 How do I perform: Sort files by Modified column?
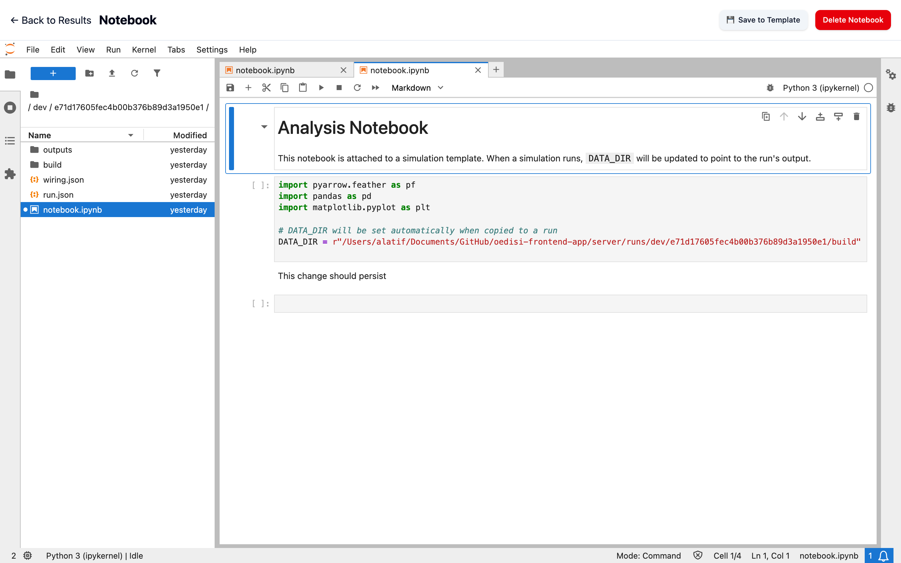click(179, 135)
